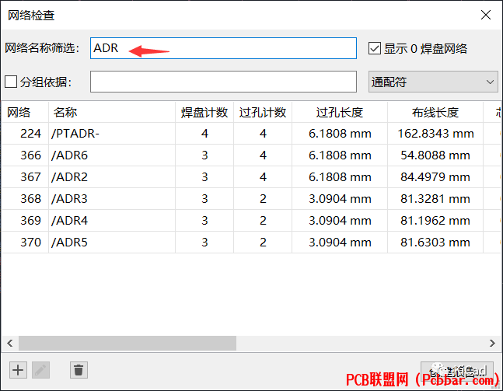Click via count 4 in /ADR6 row
The height and width of the screenshot is (391, 503).
coord(263,155)
